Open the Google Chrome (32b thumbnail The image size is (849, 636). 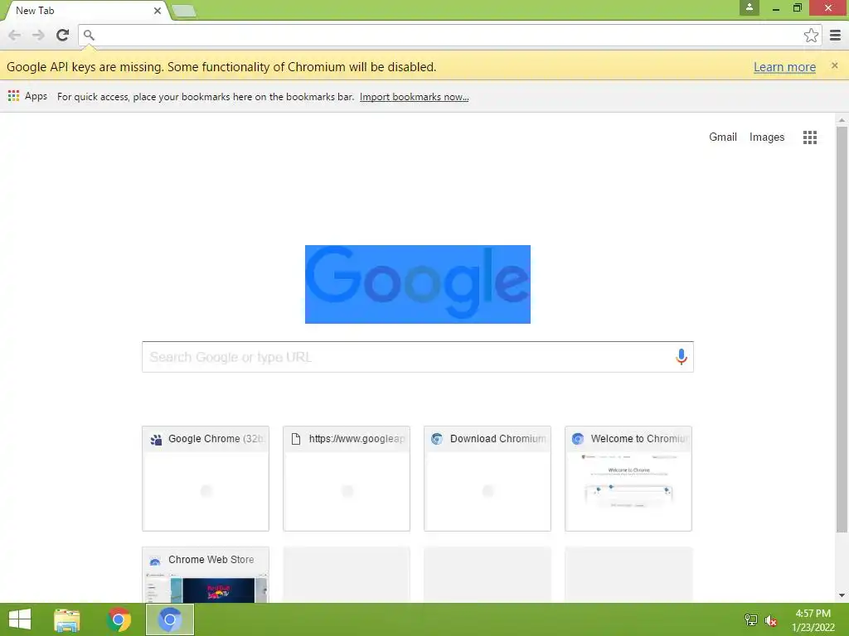pyautogui.click(x=206, y=479)
